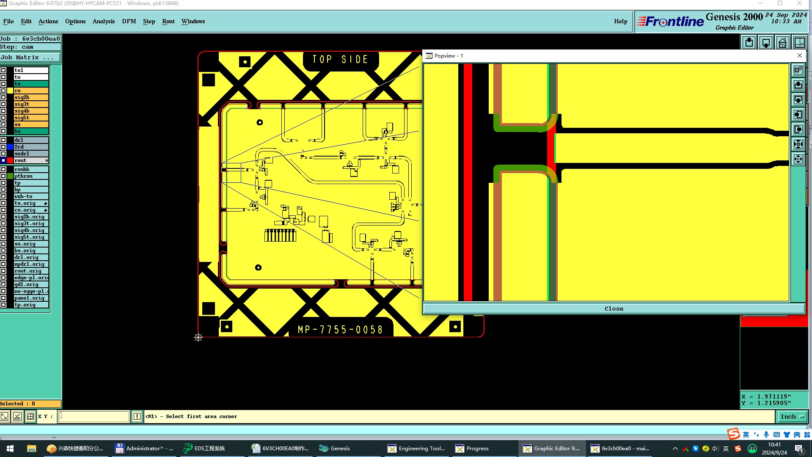Toggle checkbox for layer rout
Viewport: 812px width, 457px height.
coord(3,160)
